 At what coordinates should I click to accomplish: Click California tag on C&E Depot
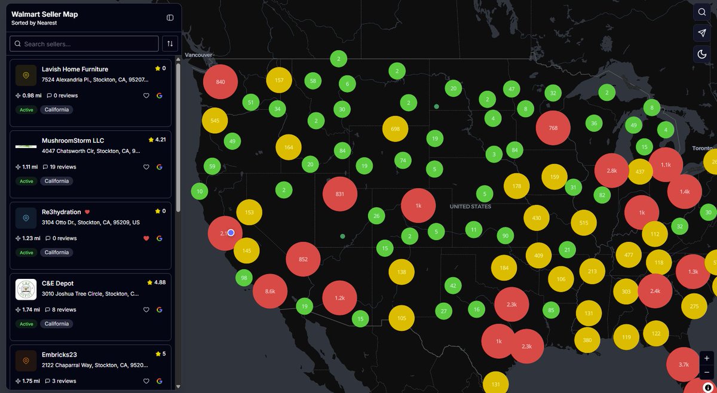coord(56,324)
